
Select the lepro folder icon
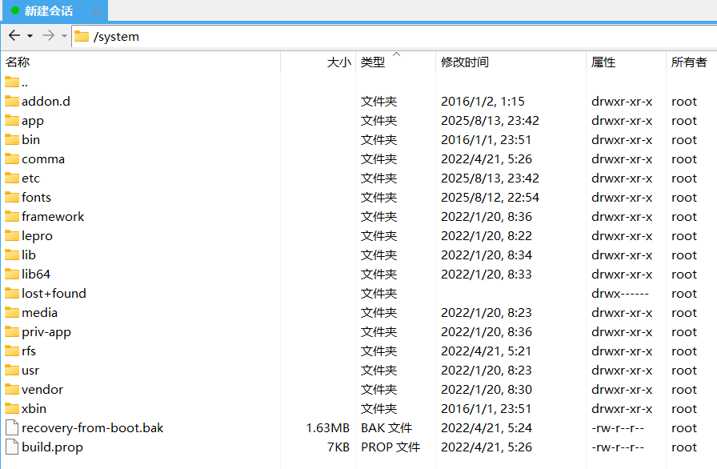tap(12, 235)
